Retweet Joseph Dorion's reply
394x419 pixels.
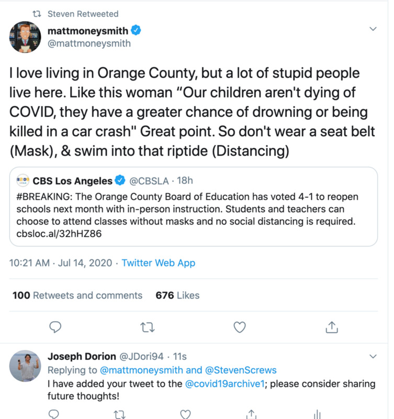pos(120,414)
